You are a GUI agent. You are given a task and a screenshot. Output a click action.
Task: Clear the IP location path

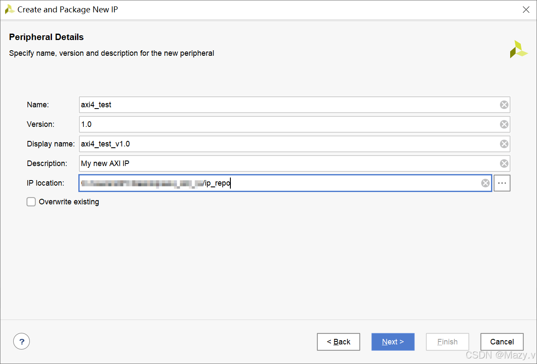click(485, 183)
